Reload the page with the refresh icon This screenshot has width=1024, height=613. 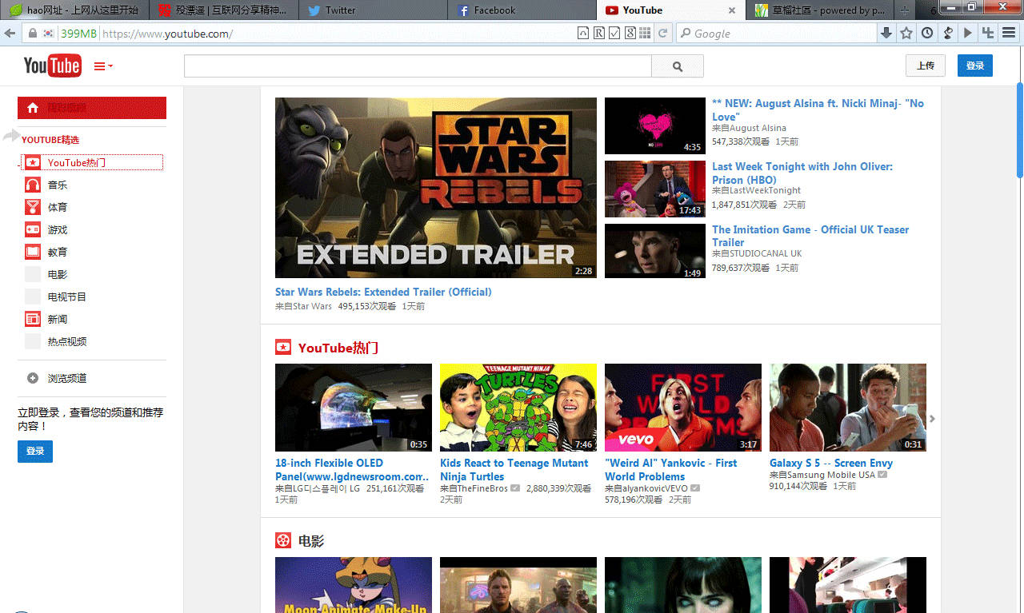tap(662, 34)
